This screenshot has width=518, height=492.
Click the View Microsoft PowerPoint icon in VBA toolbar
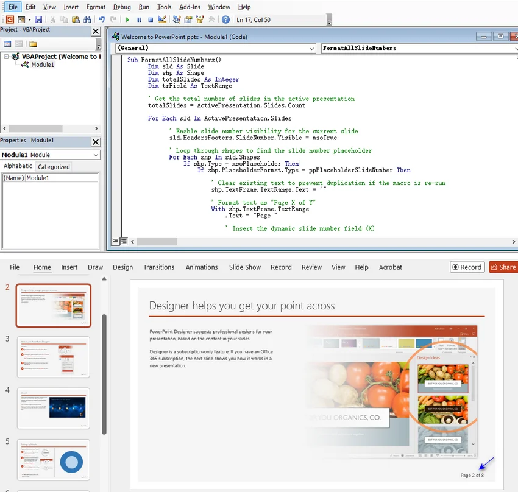click(10, 19)
